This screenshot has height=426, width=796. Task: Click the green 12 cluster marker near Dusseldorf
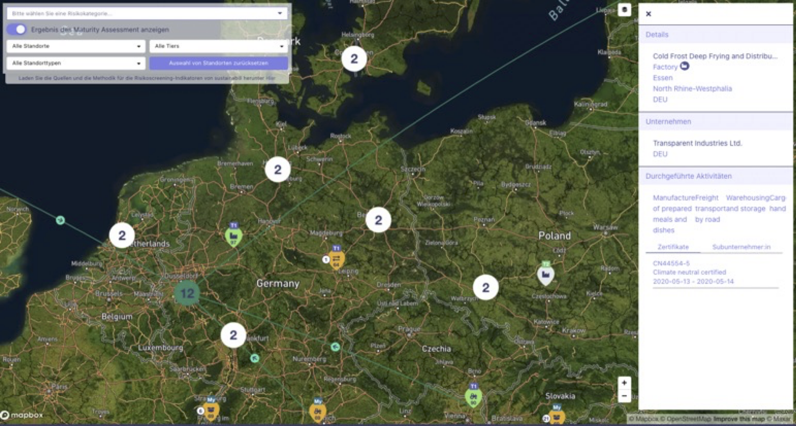tap(187, 293)
